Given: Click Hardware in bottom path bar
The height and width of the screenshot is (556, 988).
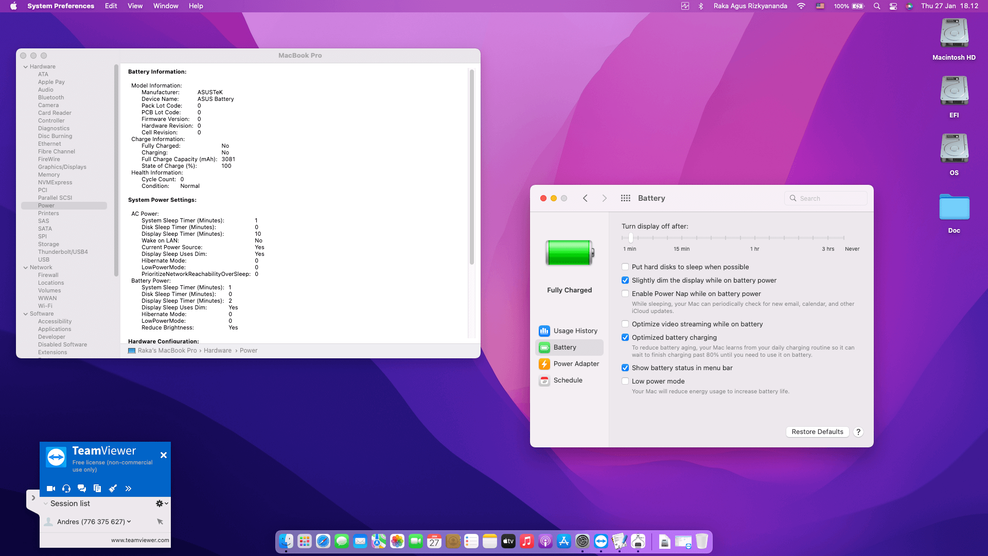Looking at the screenshot, I should coord(218,351).
